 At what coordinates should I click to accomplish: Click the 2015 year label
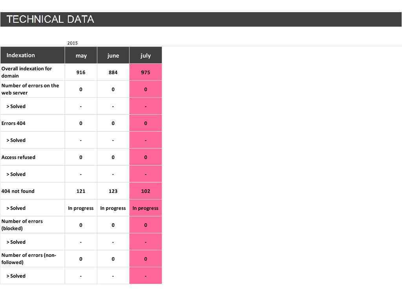click(x=73, y=43)
